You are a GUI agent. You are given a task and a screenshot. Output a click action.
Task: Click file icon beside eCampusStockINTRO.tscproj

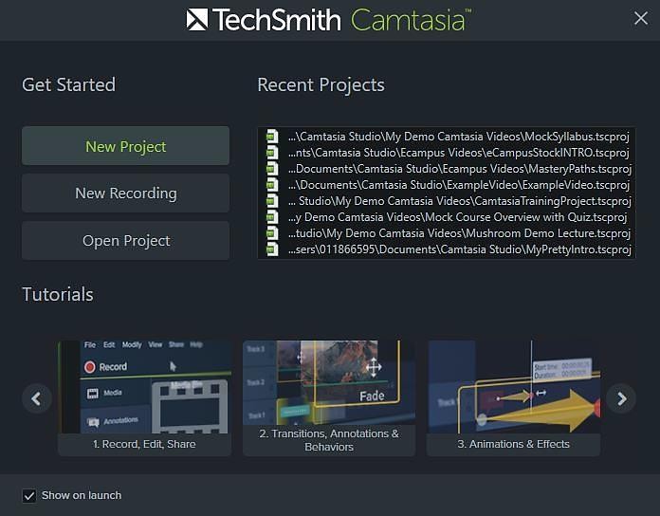coord(272,153)
